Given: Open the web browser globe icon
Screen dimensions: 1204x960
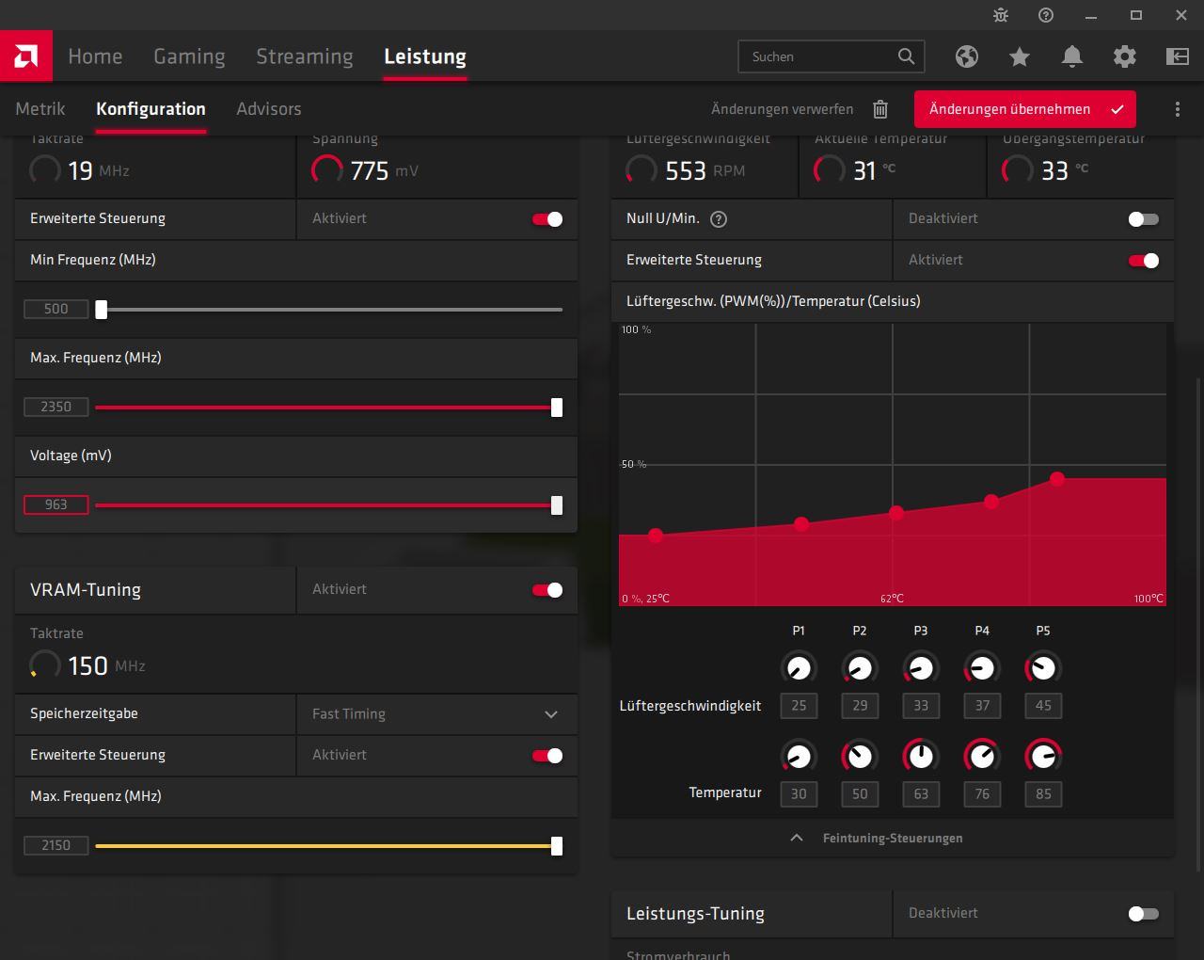Looking at the screenshot, I should 967,56.
